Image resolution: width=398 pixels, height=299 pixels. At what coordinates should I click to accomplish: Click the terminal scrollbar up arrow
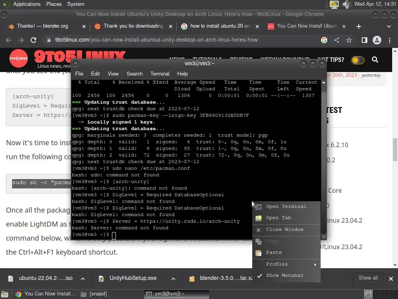[324, 83]
